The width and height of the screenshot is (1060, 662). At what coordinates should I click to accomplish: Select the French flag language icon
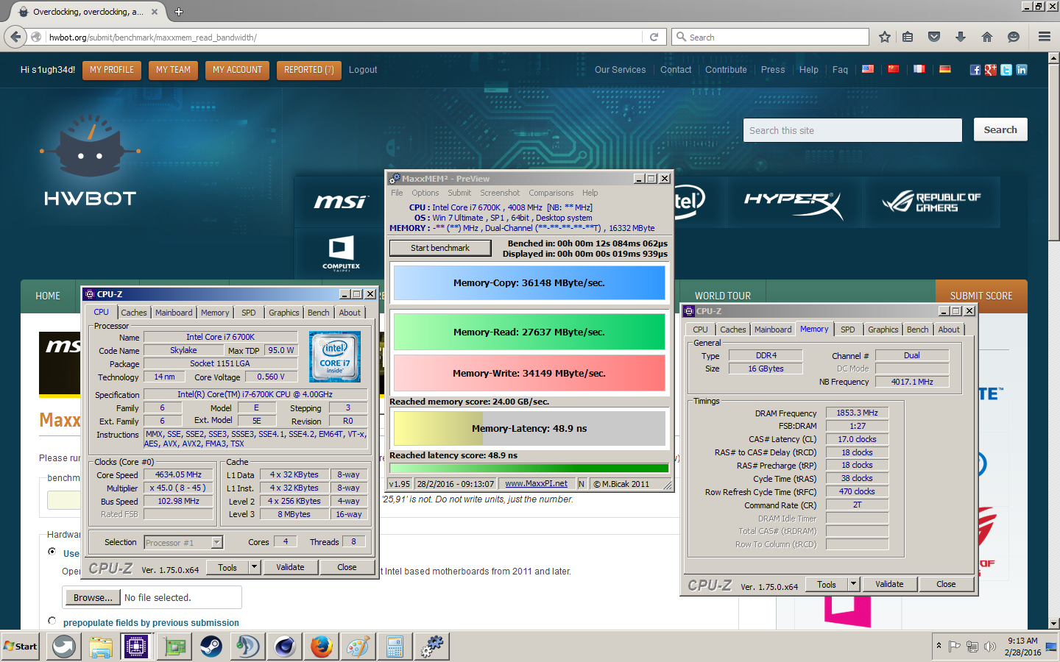pyautogui.click(x=919, y=69)
